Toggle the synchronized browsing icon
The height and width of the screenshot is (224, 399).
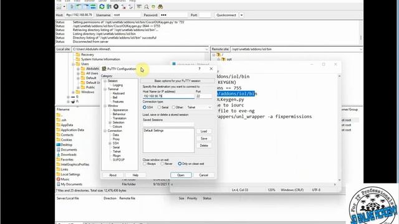(x=153, y=7)
